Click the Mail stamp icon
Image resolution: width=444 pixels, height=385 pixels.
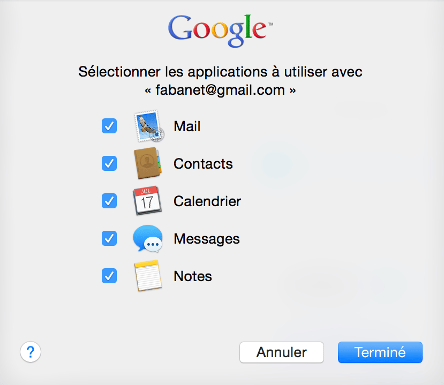[x=149, y=126]
